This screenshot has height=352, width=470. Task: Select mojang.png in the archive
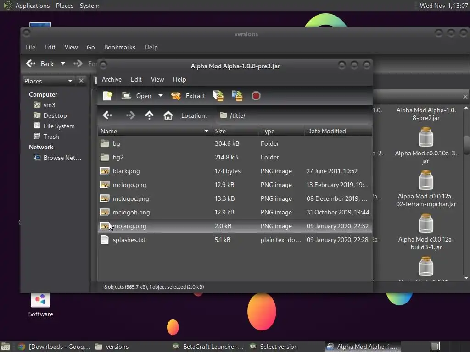point(235,226)
